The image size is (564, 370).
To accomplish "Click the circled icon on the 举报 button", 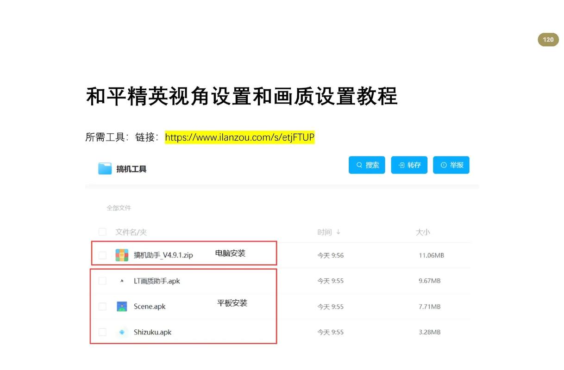I will (443, 165).
